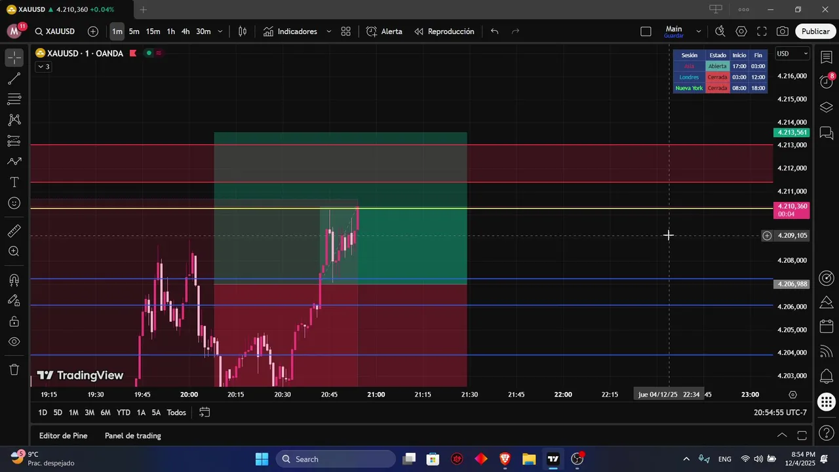Open the candlestick chart type selector
Screen dimensions: 839x472
tap(243, 31)
